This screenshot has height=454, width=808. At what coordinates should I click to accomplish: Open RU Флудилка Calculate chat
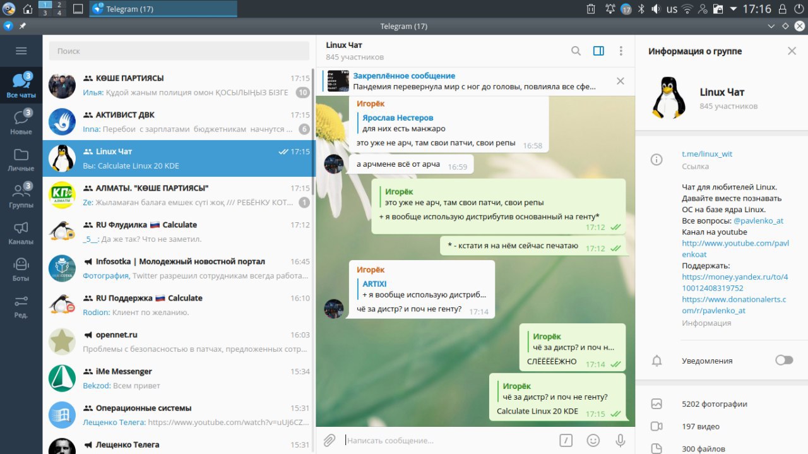click(178, 232)
